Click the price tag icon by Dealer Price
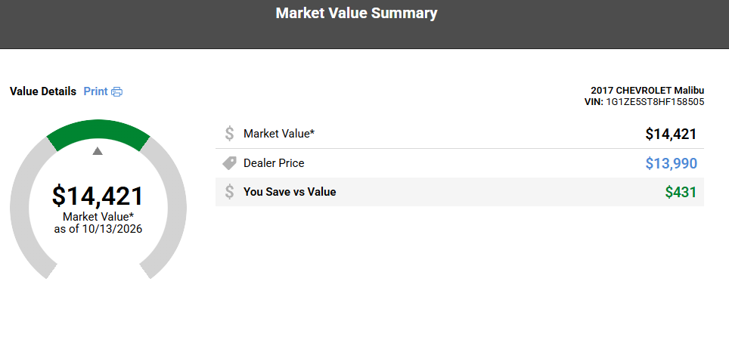729x337 pixels. coord(229,163)
